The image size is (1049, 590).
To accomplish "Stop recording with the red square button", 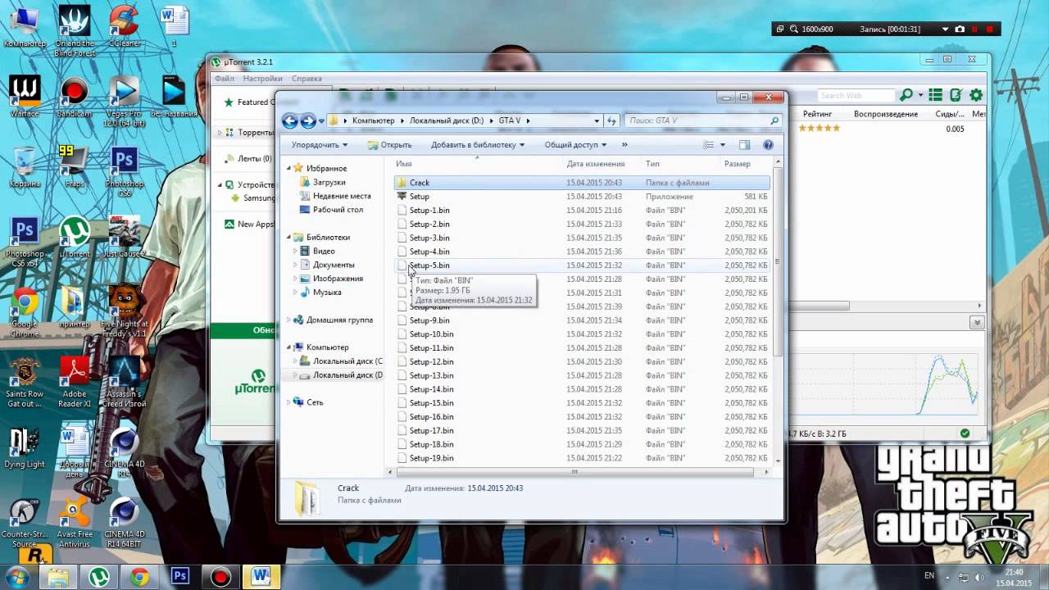I will point(990,29).
